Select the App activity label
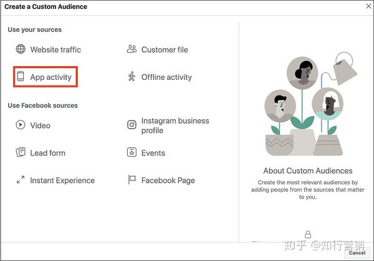 point(51,77)
